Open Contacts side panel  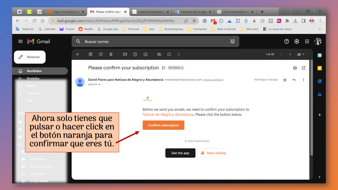[320, 94]
